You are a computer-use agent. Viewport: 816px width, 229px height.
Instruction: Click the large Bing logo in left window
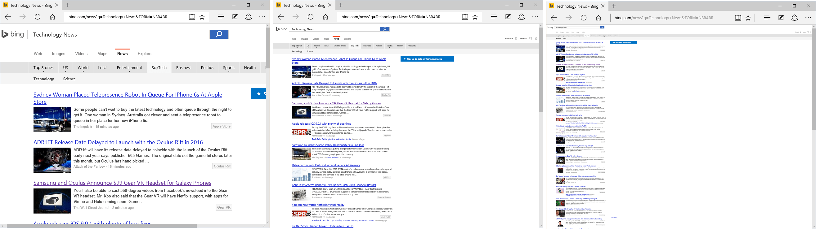pos(13,34)
